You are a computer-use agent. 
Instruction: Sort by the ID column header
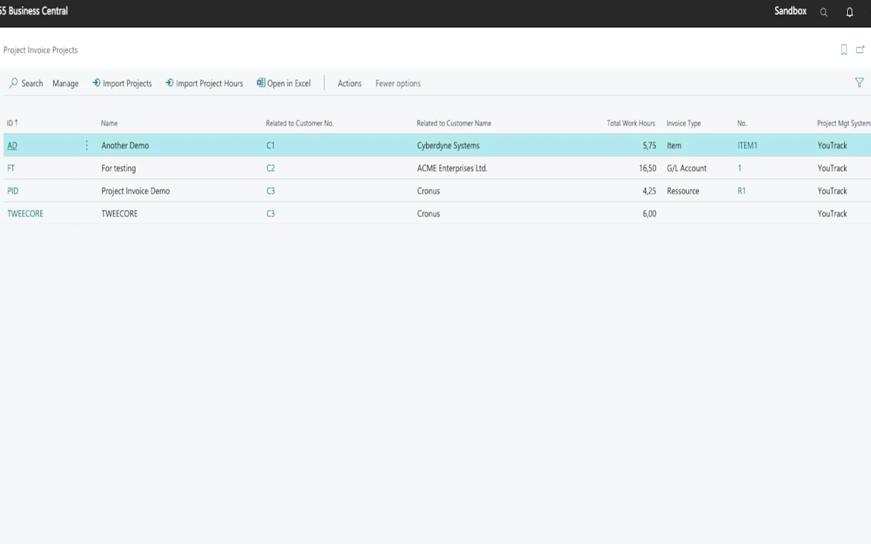tap(13, 123)
